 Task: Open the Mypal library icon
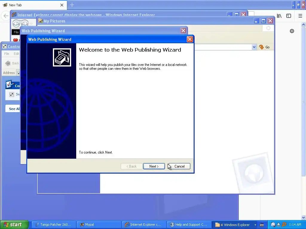(279, 16)
